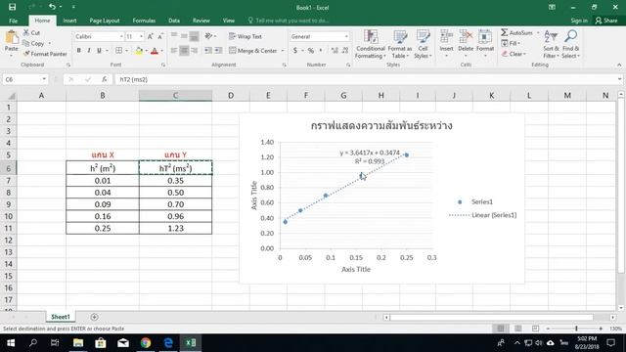Click the Undo arrow icon
This screenshot has height=352, width=626.
coord(52,7)
